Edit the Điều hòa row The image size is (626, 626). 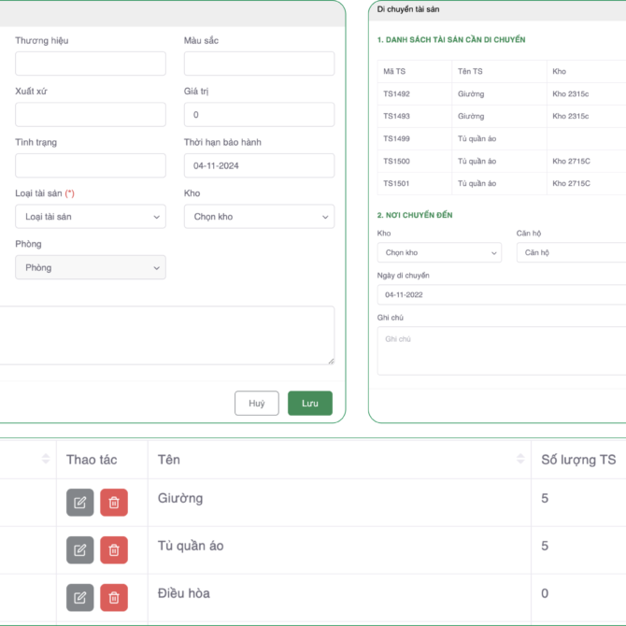point(80,597)
